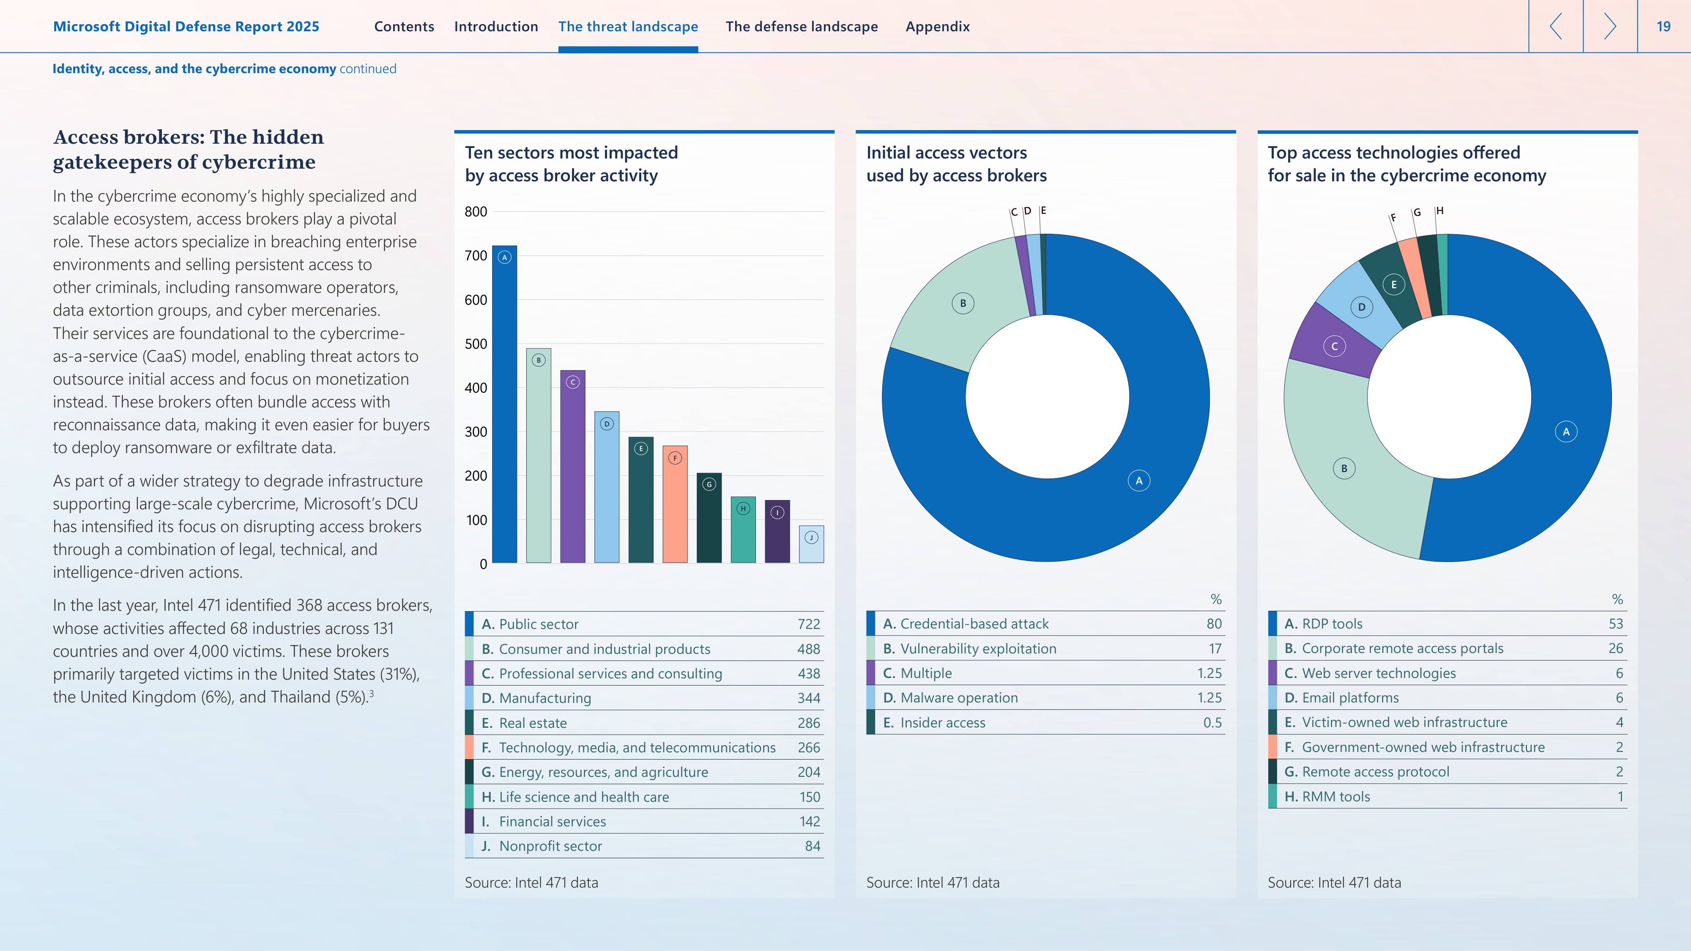The width and height of the screenshot is (1691, 951).
Task: Click the circled J marker on the Nonprofit bar
Action: (811, 538)
